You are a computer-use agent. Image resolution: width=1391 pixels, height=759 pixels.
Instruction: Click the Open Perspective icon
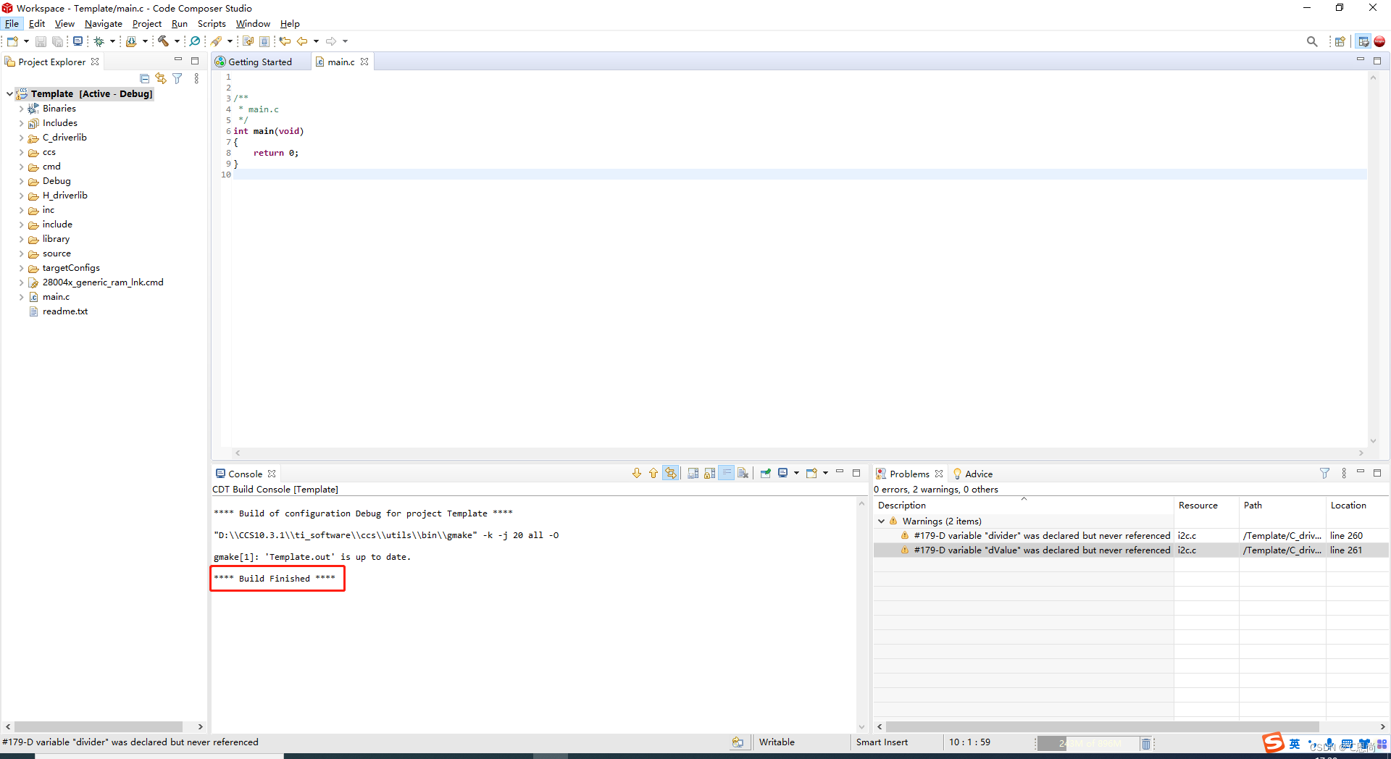tap(1340, 41)
